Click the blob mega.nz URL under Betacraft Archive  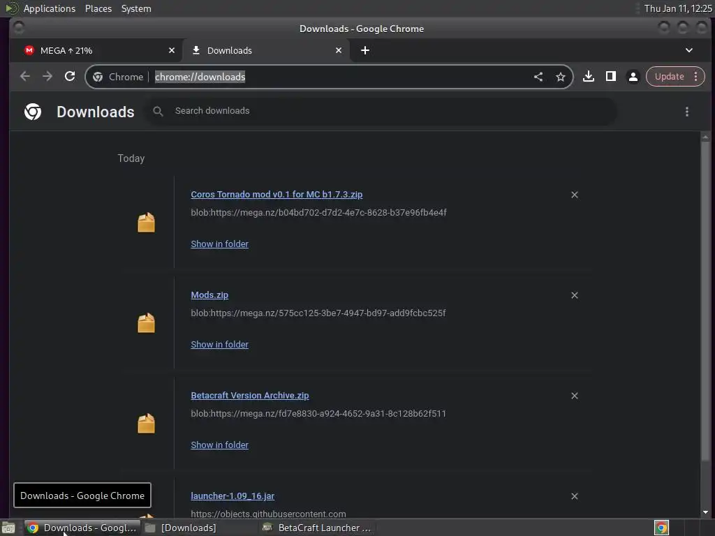(x=318, y=413)
